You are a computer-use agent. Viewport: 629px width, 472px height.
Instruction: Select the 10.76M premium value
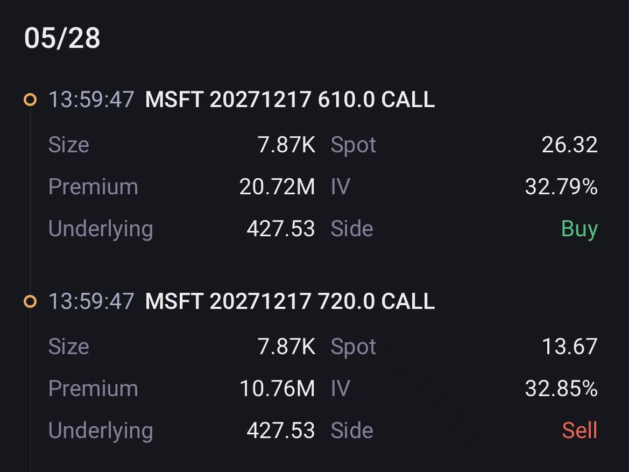click(x=277, y=389)
